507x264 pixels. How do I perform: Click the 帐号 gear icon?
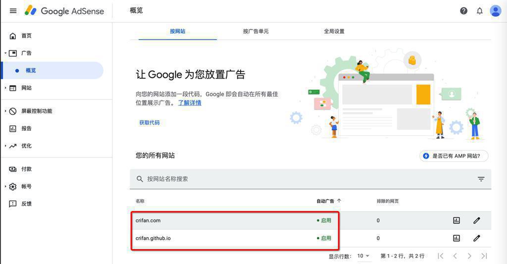coord(12,187)
